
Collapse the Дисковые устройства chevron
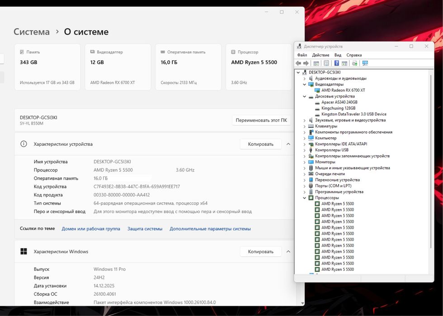tap(304, 97)
